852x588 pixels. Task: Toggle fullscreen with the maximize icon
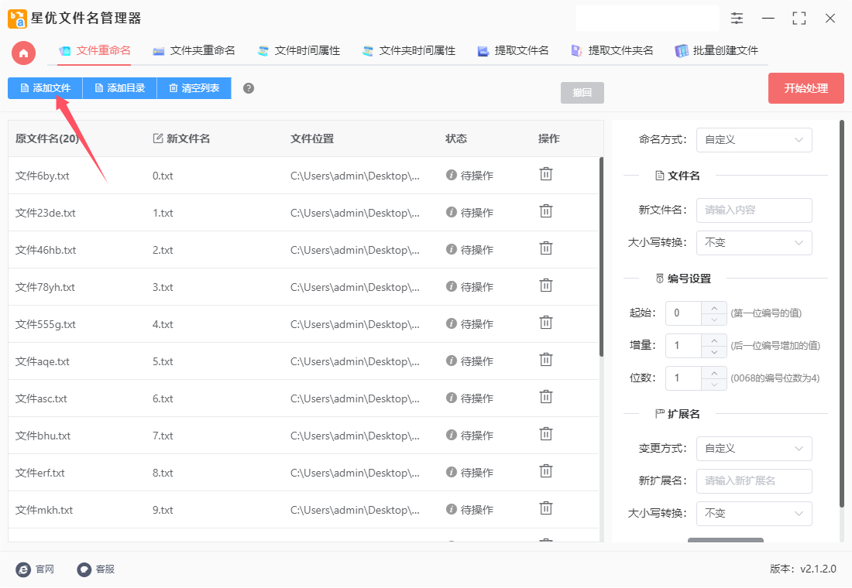click(x=799, y=19)
